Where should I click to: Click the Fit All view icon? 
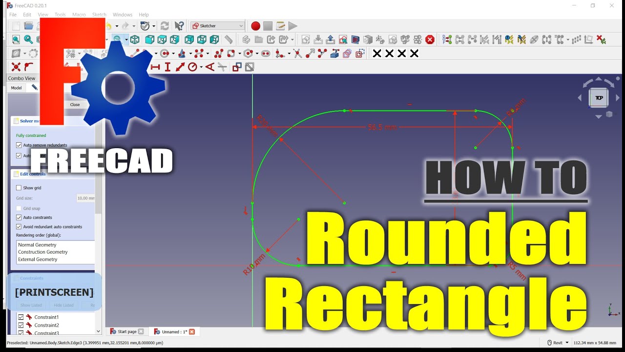click(16, 40)
